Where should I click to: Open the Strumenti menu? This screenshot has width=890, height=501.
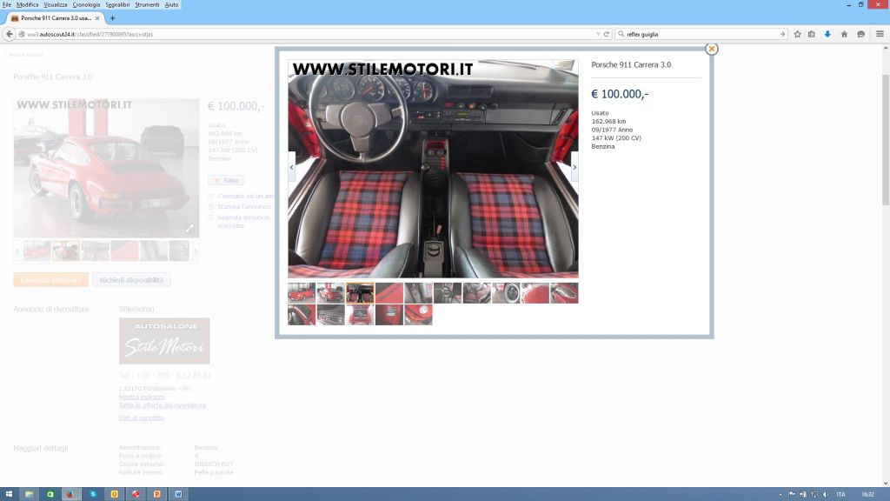pyautogui.click(x=147, y=4)
